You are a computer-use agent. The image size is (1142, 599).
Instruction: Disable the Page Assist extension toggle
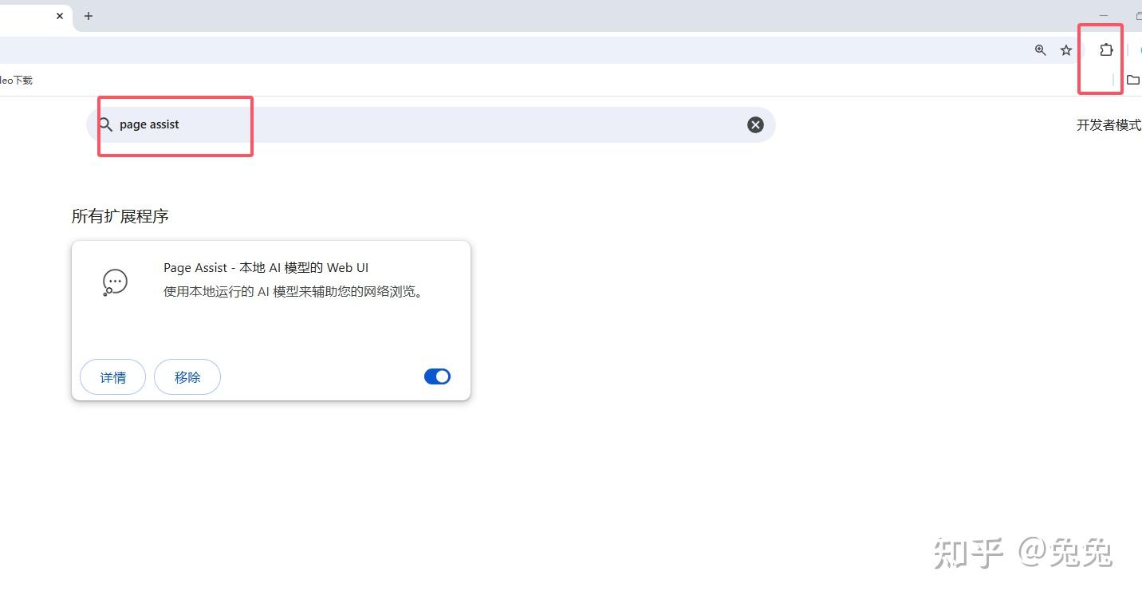pyautogui.click(x=437, y=376)
